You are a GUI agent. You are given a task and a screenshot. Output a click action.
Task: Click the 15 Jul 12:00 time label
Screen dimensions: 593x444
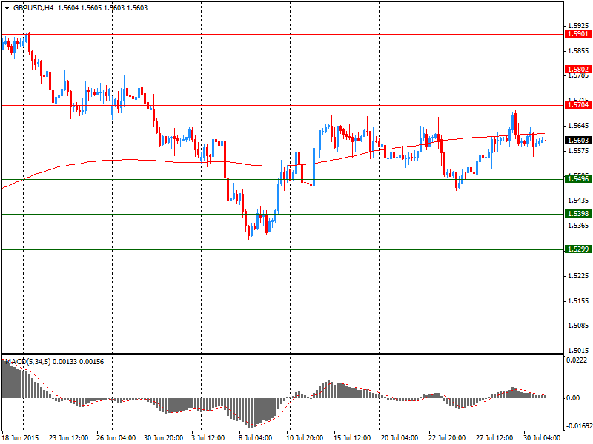(x=354, y=438)
